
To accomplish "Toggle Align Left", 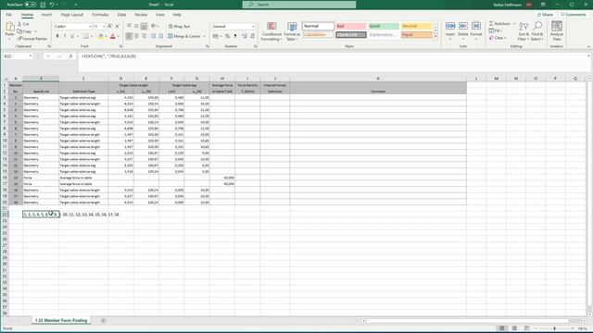I will tap(129, 36).
